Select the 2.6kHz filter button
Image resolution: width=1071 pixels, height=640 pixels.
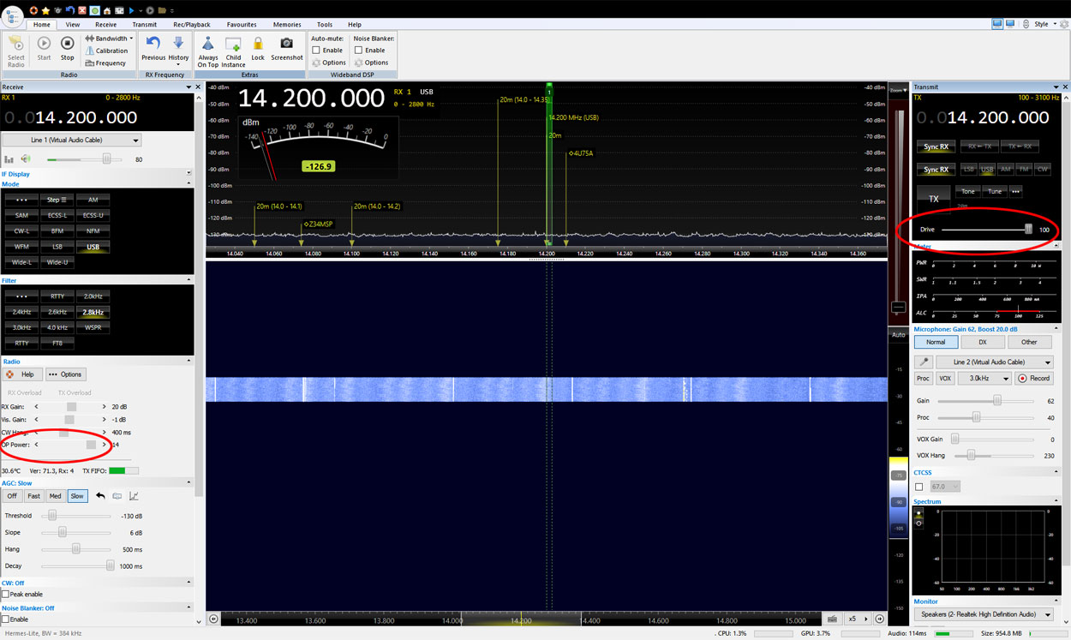tap(57, 312)
